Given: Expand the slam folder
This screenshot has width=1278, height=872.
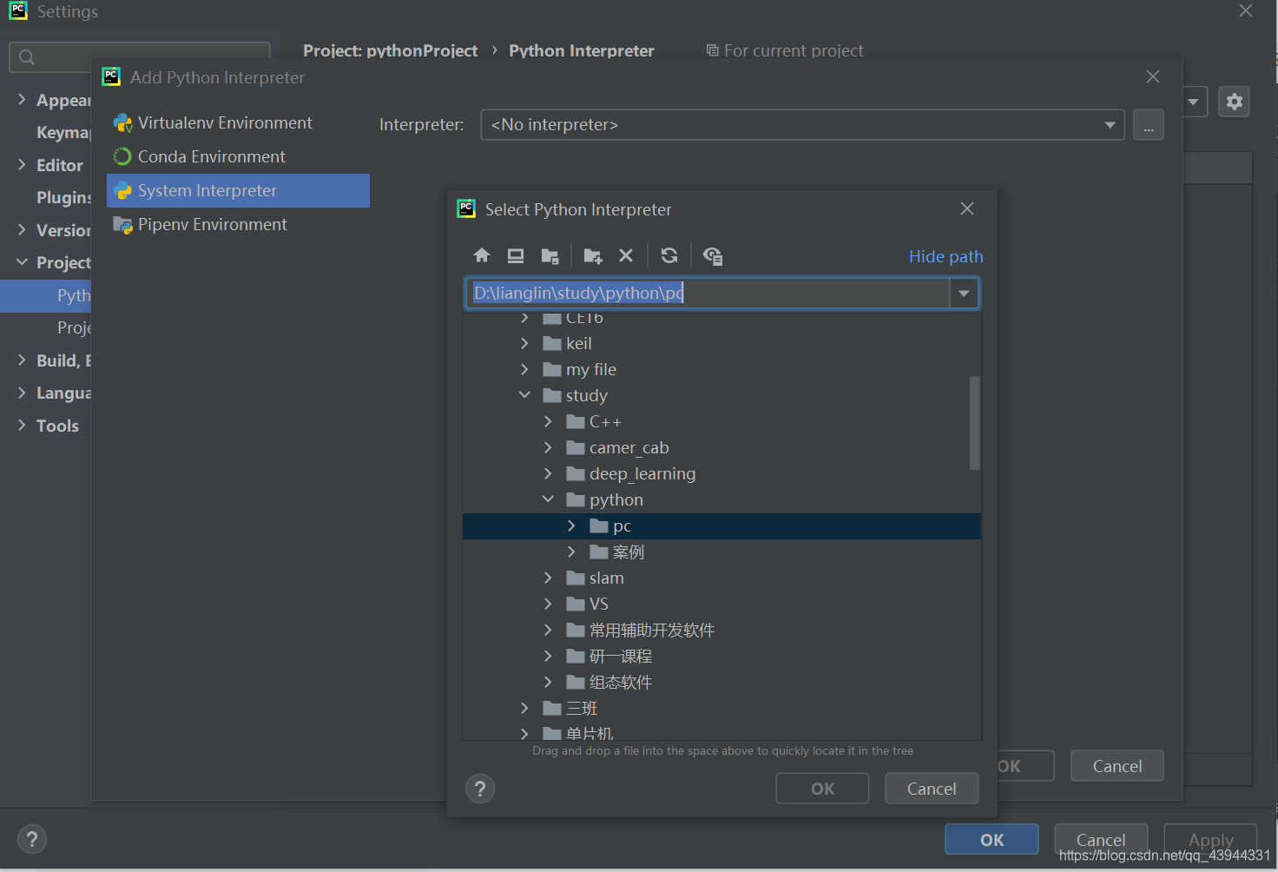Looking at the screenshot, I should tap(548, 578).
